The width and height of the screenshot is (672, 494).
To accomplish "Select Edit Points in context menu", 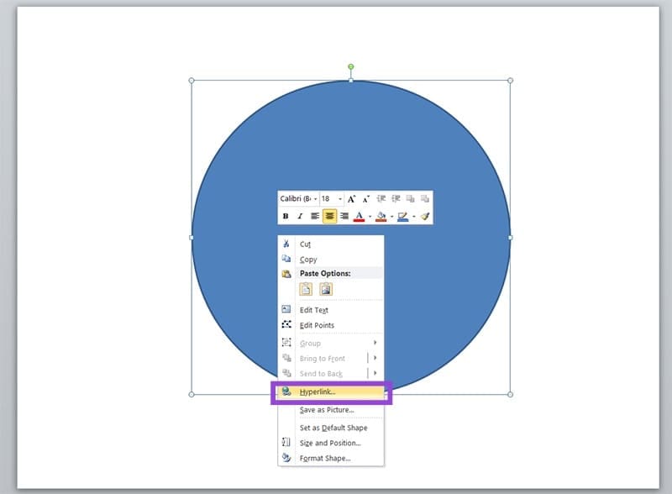I will (x=317, y=325).
